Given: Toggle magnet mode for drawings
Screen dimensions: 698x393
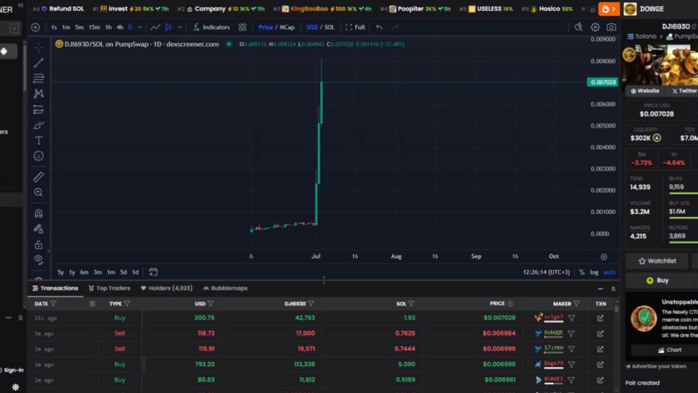Looking at the screenshot, I should click(x=38, y=213).
